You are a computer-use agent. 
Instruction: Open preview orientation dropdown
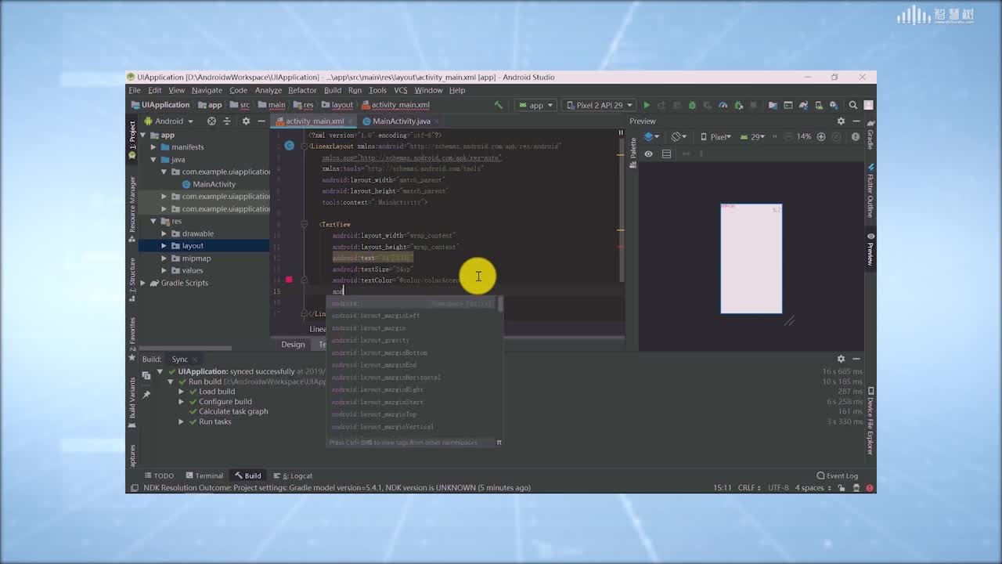coord(680,136)
